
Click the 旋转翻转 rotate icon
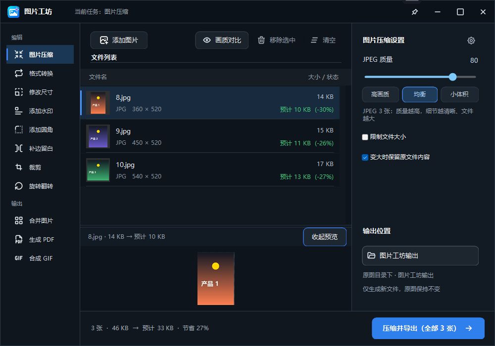19,186
